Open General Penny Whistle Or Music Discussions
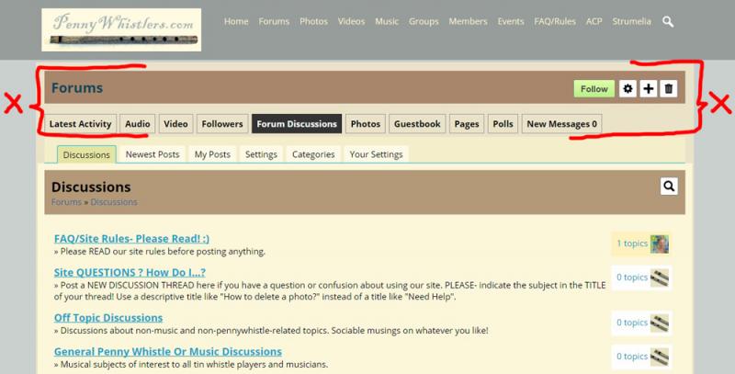 168,352
